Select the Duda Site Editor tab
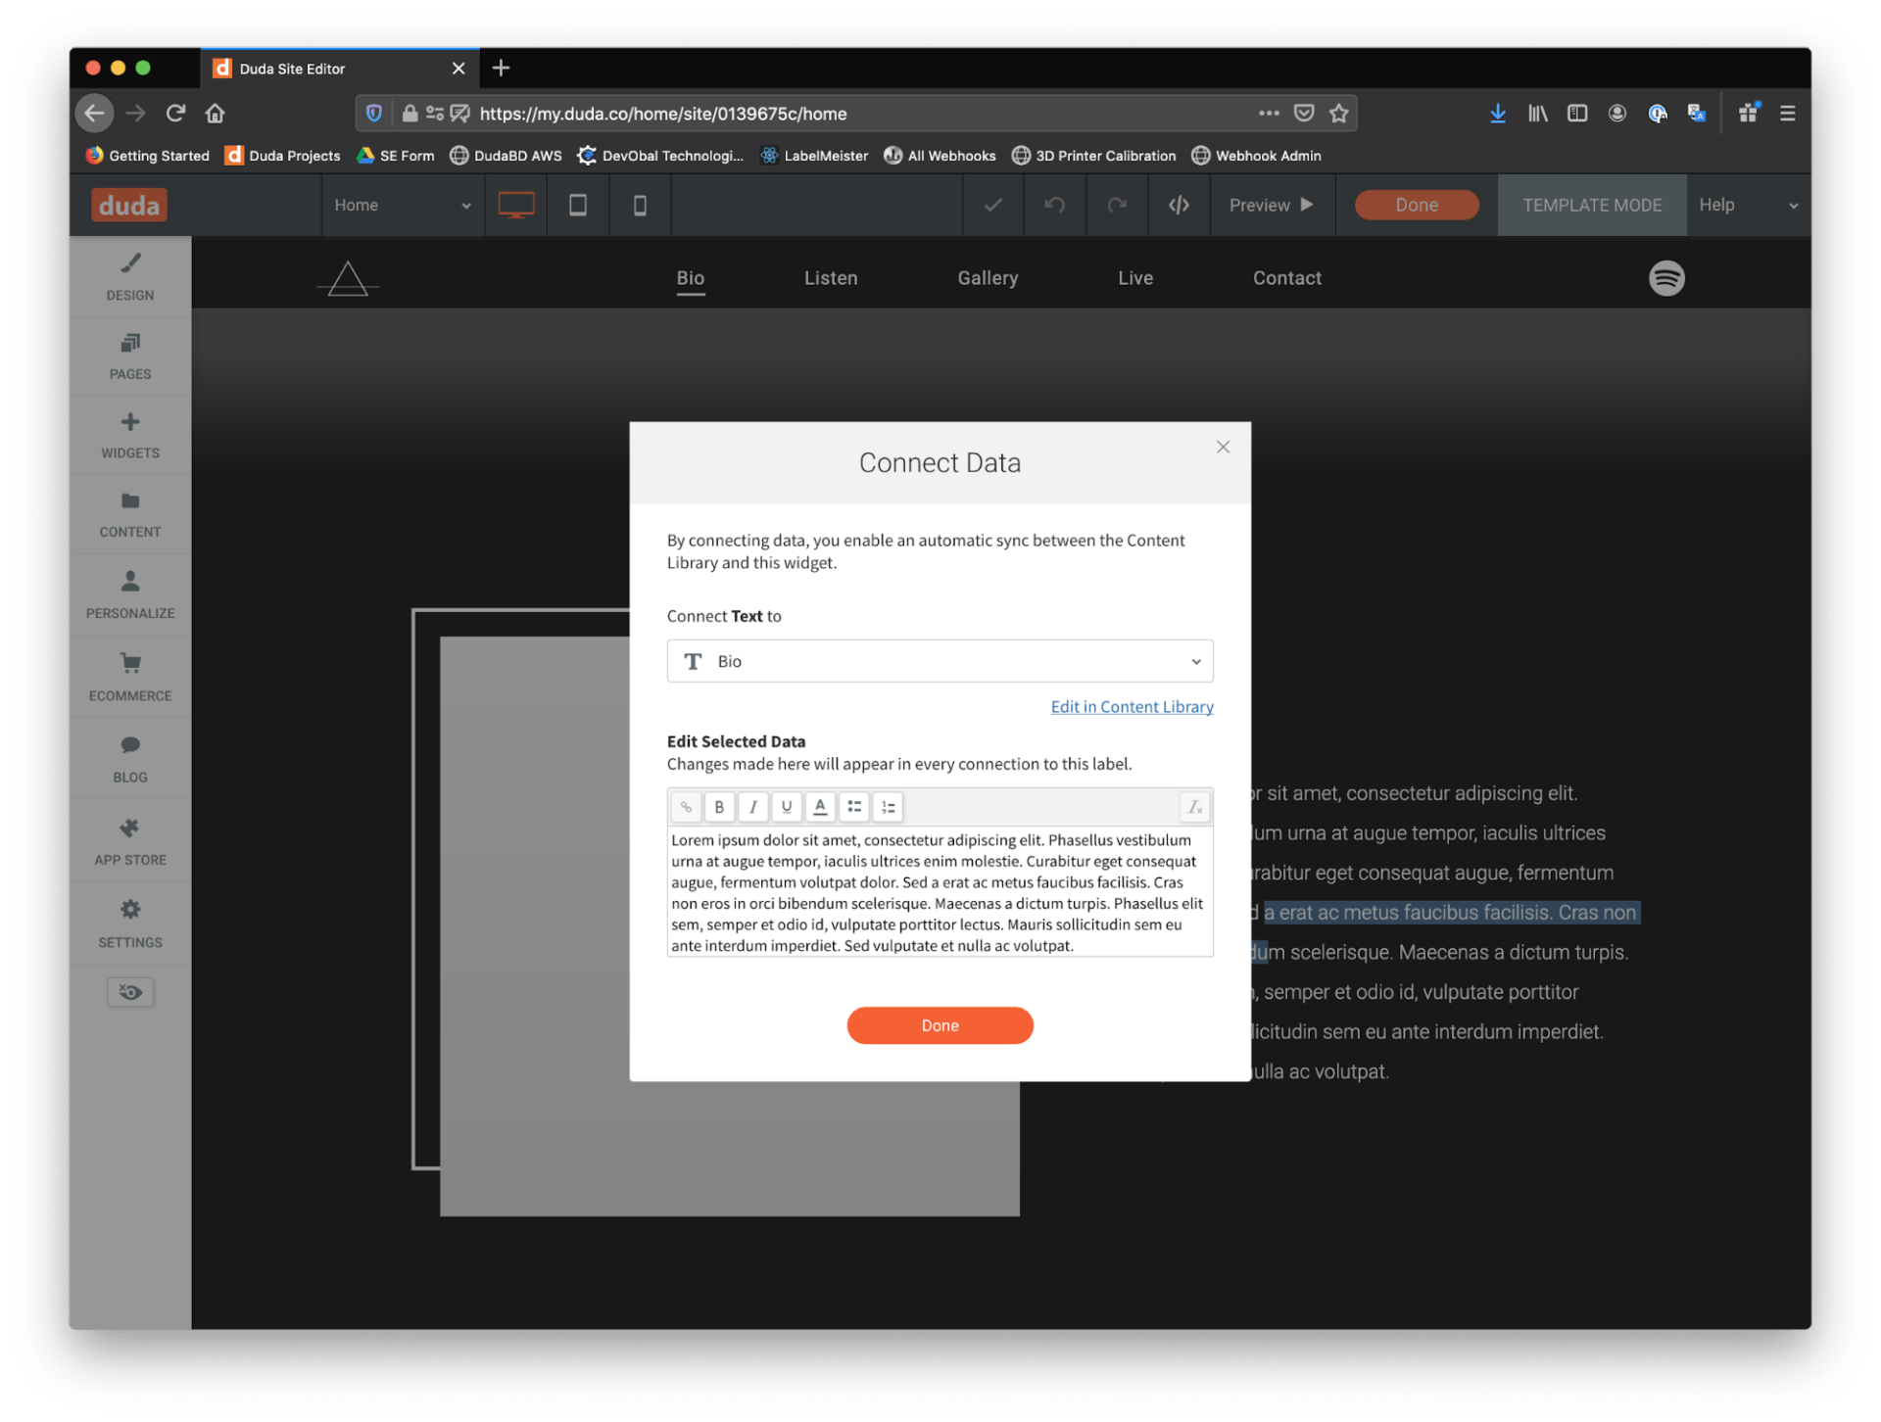1881x1422 pixels. [340, 68]
